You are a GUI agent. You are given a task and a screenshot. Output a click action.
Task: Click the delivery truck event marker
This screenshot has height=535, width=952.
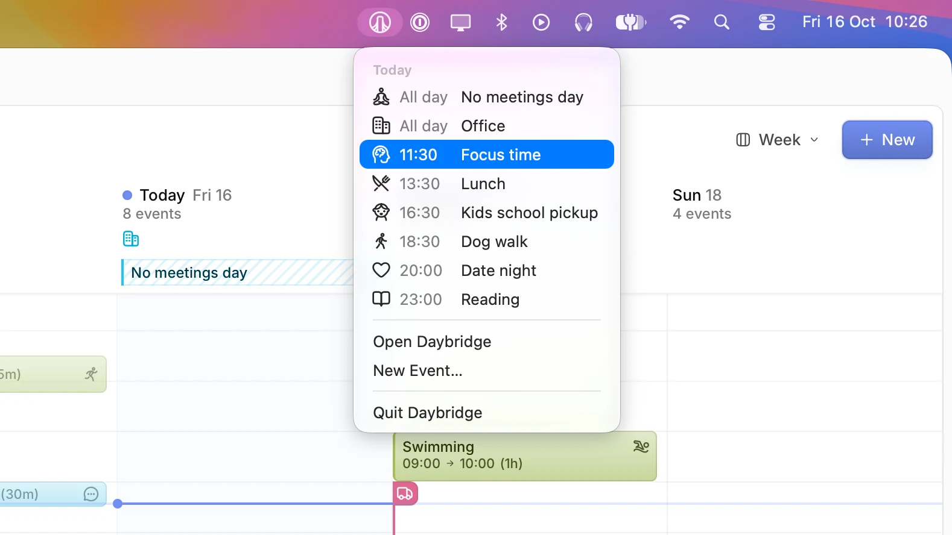click(405, 494)
